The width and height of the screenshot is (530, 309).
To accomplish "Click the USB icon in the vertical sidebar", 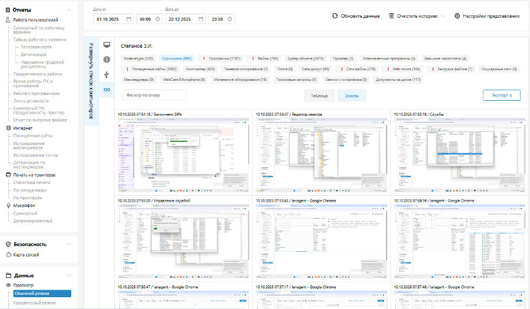I will tap(107, 75).
